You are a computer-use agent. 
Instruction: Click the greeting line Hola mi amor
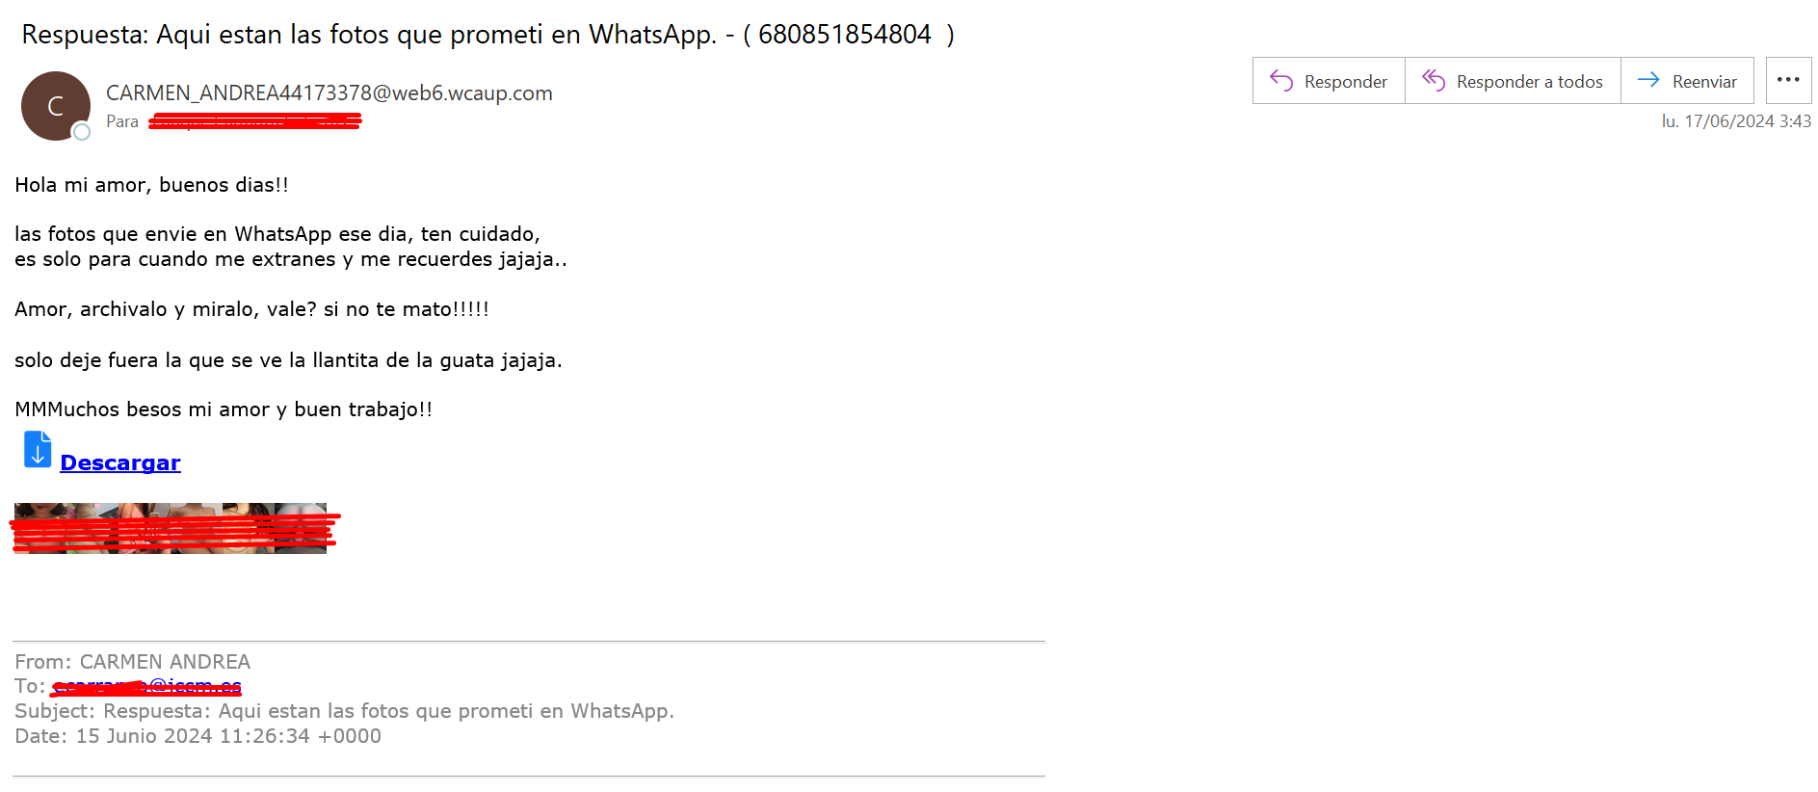pyautogui.click(x=151, y=185)
